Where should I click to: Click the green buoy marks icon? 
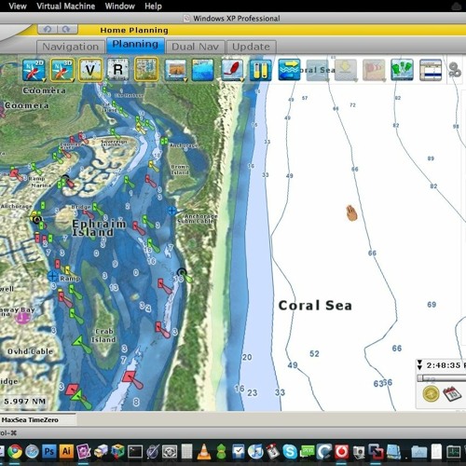402,70
